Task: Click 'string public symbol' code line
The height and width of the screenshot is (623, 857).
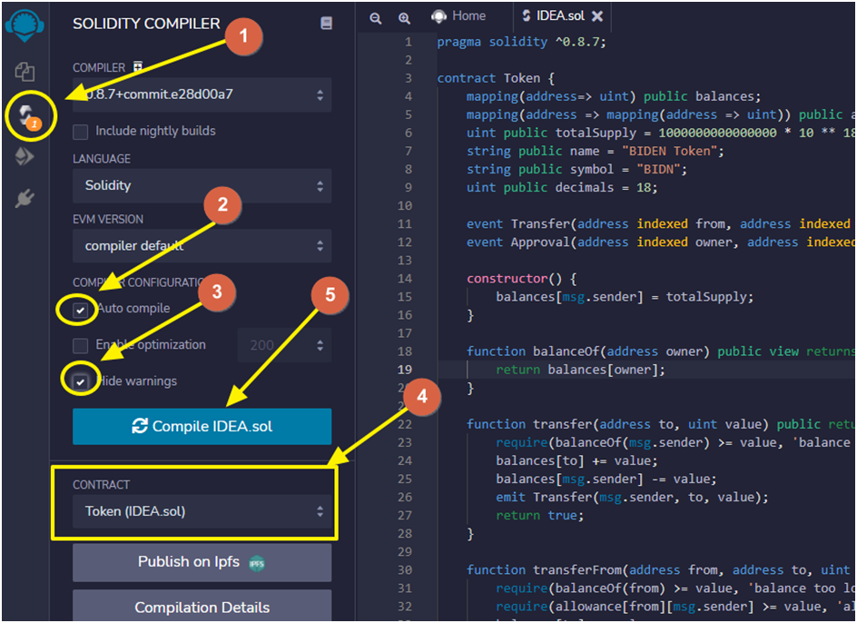Action: click(576, 170)
